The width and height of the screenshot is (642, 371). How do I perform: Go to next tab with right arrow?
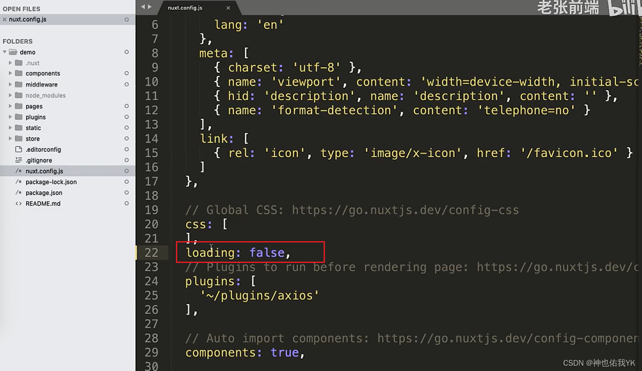coord(150,7)
